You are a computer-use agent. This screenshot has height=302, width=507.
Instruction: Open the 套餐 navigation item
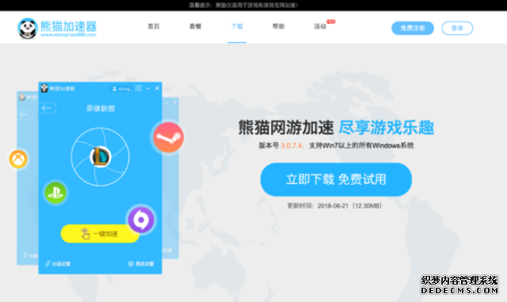[196, 26]
